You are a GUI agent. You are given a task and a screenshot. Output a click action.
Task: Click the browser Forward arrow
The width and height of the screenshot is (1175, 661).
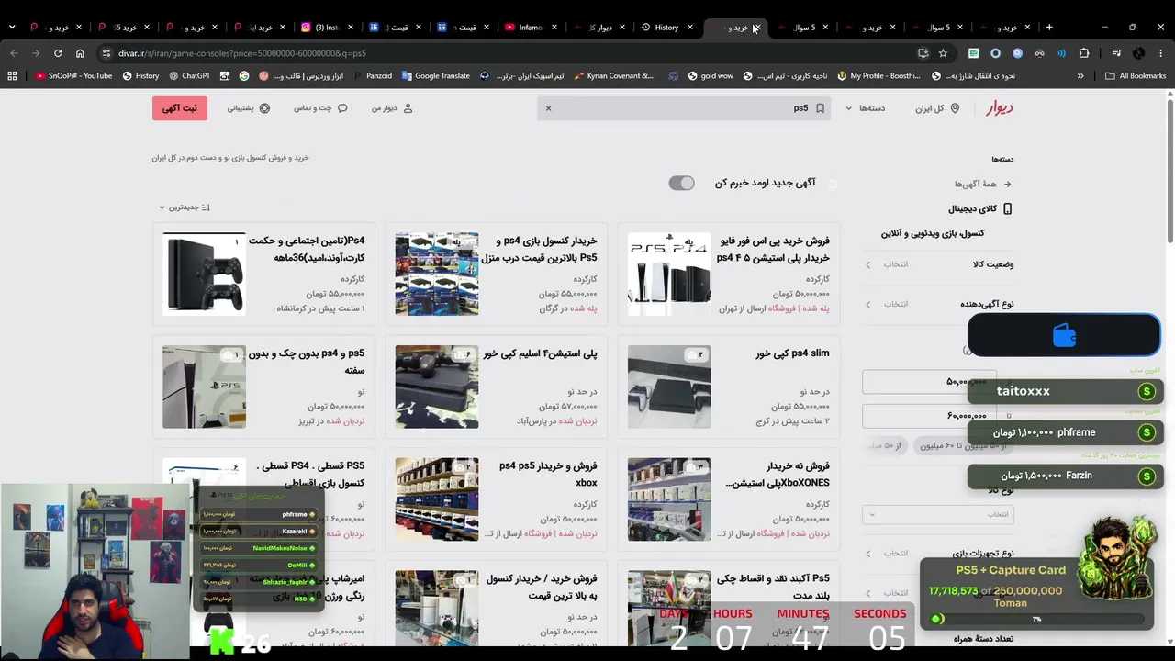click(36, 53)
